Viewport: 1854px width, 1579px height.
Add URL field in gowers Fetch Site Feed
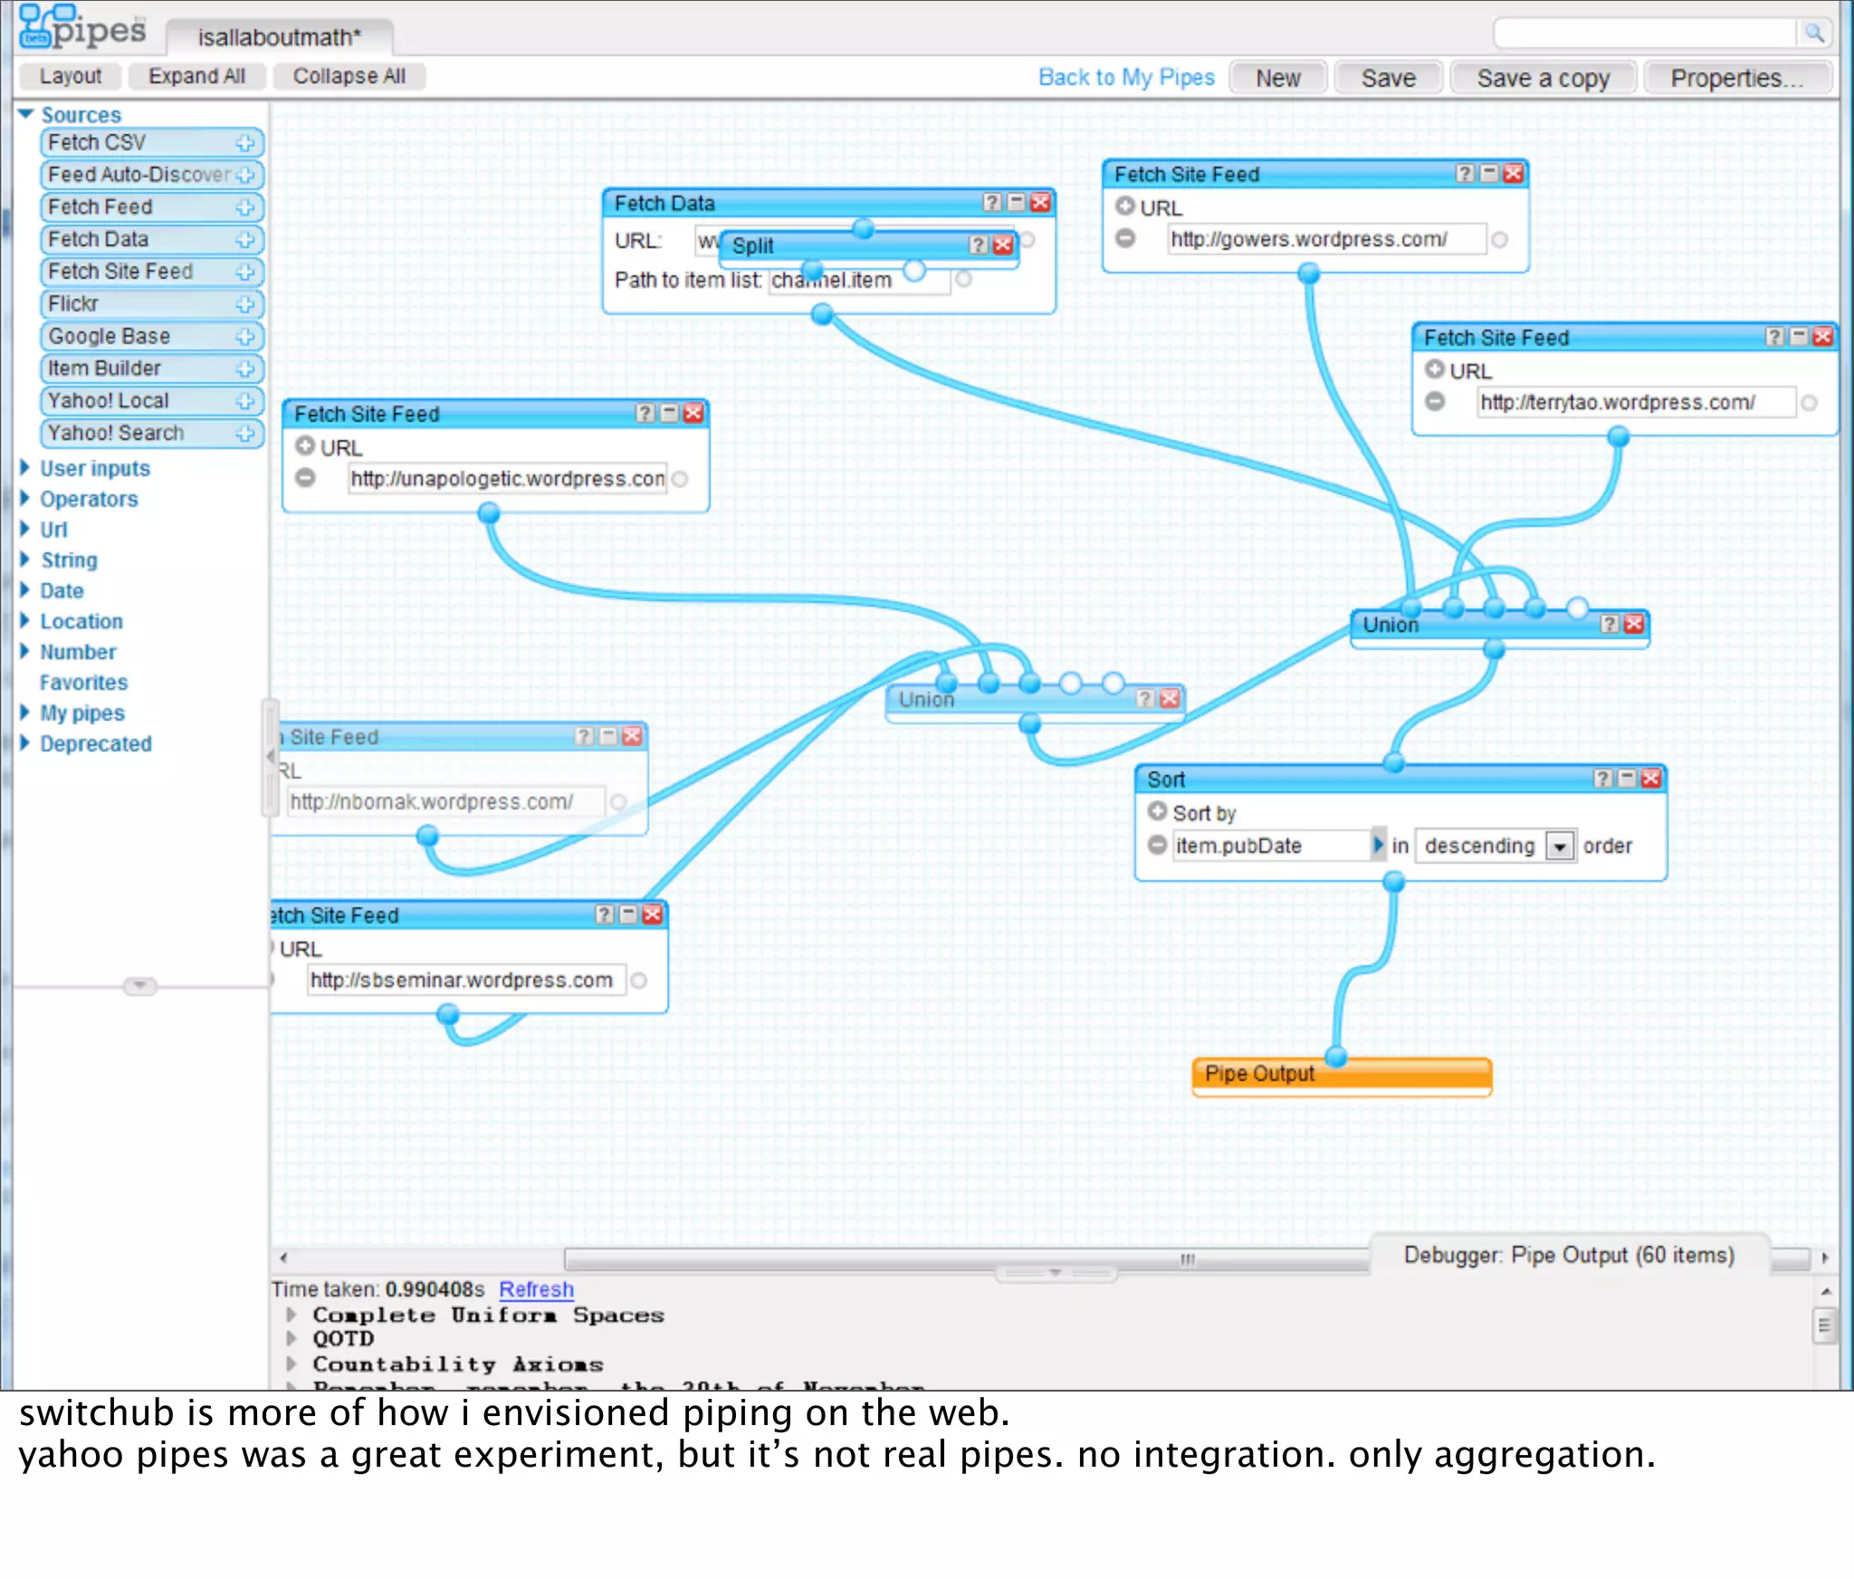[1125, 207]
